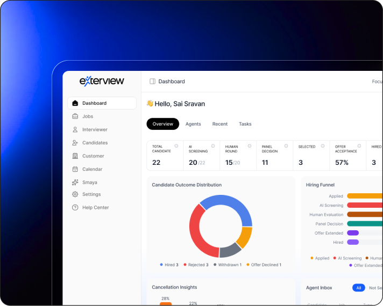
Task: Click the orange Offer Declined donut segment
Action: pyautogui.click(x=245, y=237)
